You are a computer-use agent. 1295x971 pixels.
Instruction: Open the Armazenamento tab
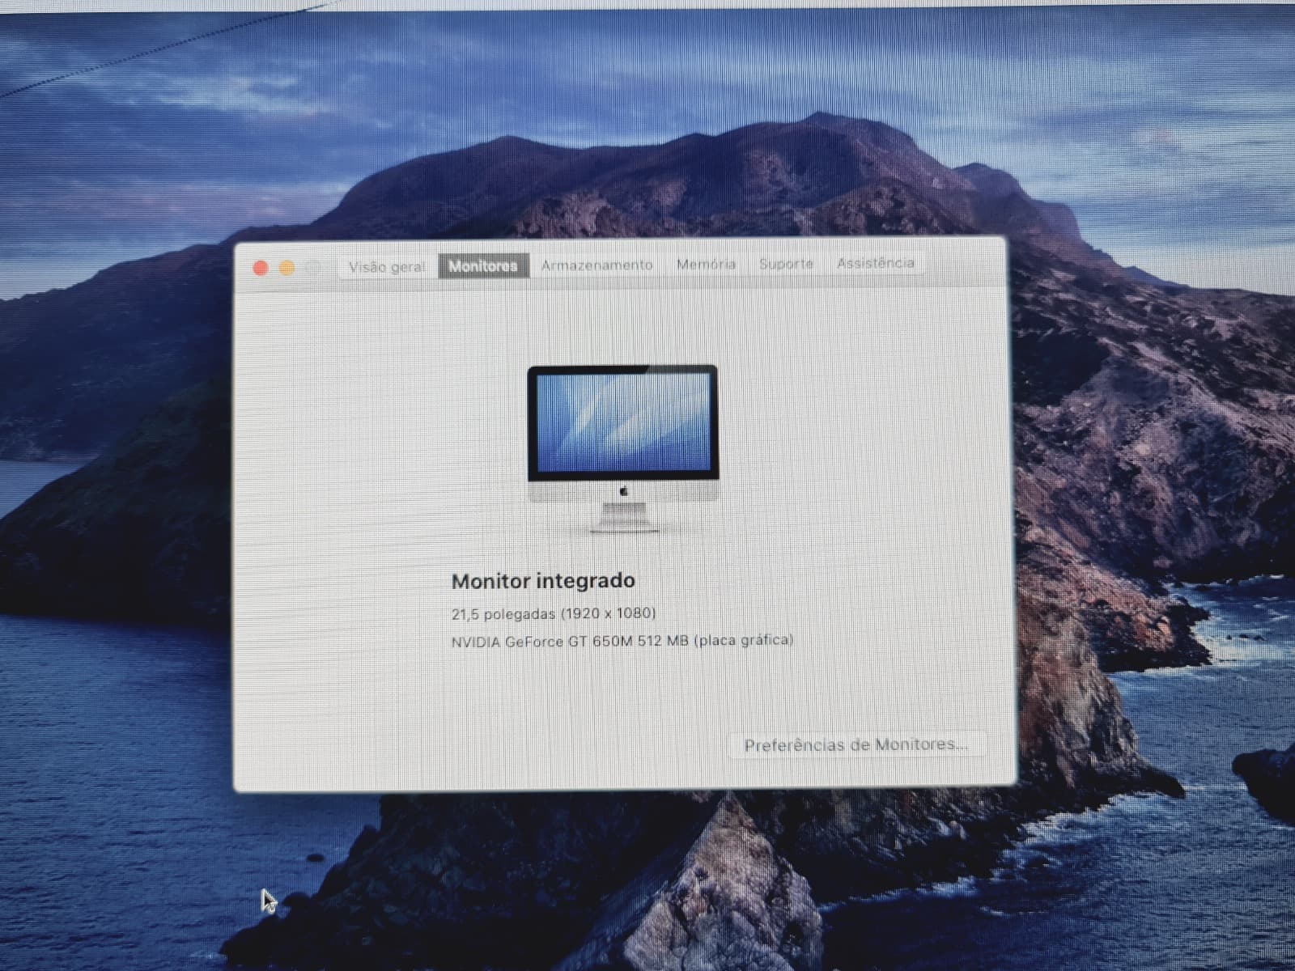click(597, 265)
